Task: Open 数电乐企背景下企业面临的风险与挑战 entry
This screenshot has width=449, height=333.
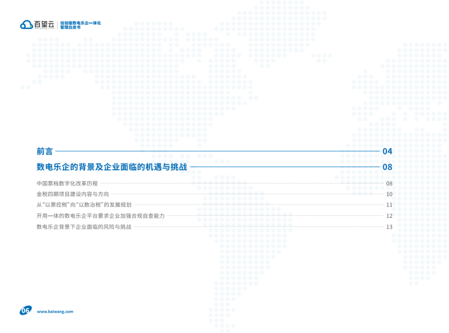Action: tap(83, 227)
